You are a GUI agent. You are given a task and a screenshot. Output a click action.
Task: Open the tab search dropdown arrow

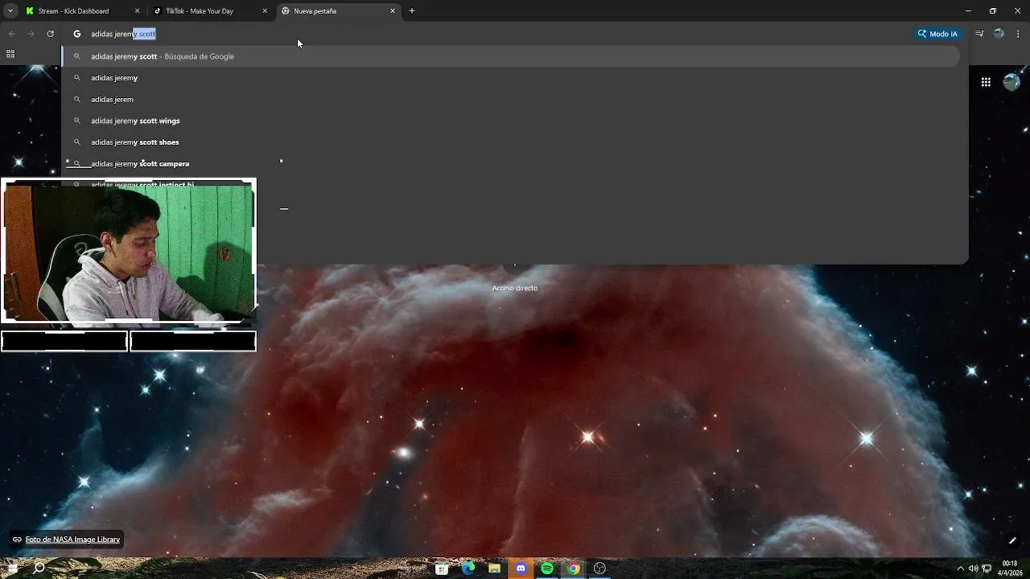click(x=10, y=11)
